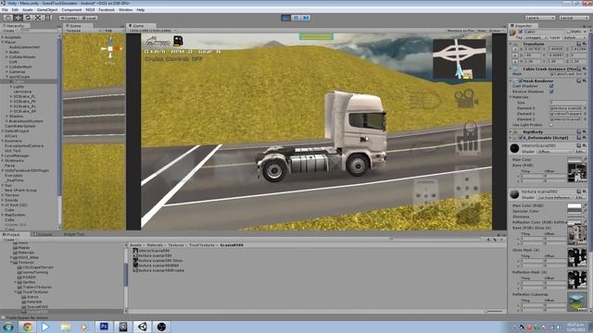
Task: Click the Unity icon in taskbar
Action: click(143, 327)
